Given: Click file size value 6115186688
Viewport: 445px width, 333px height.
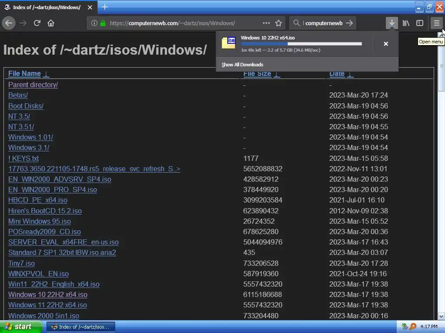Looking at the screenshot, I should [x=262, y=295].
